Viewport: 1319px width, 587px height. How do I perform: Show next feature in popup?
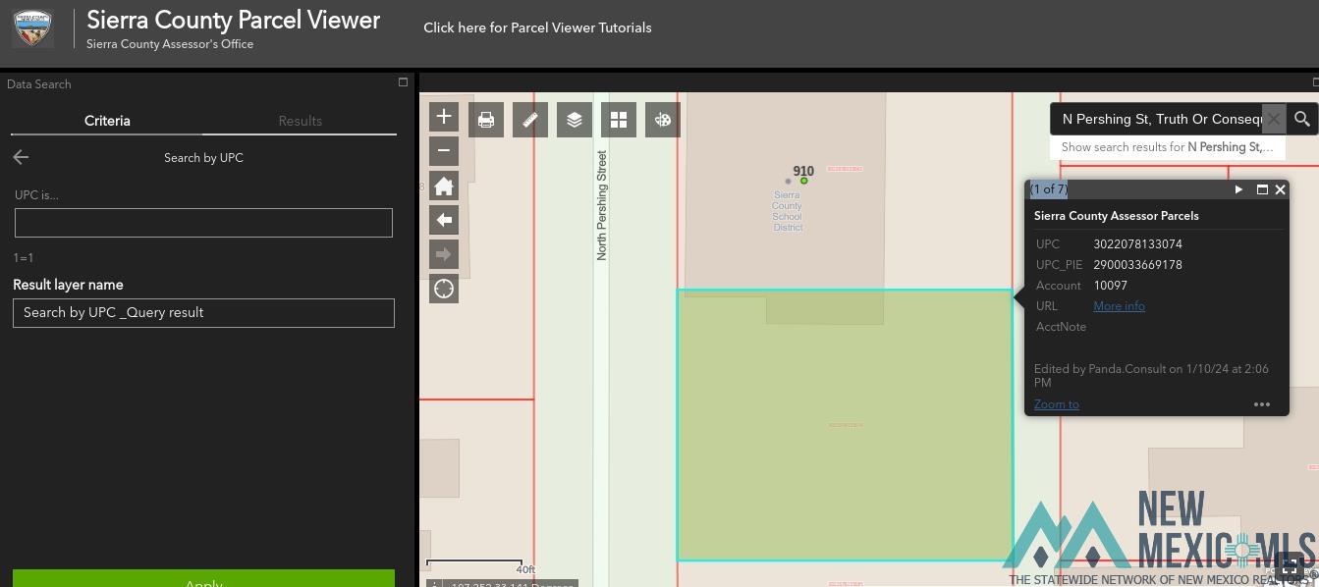pyautogui.click(x=1238, y=189)
